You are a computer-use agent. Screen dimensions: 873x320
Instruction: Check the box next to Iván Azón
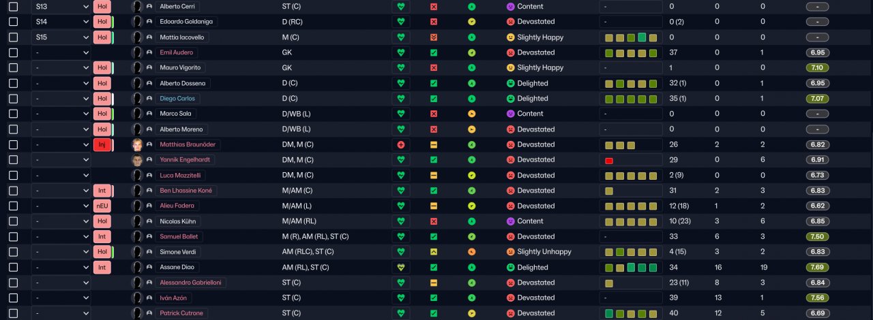coord(13,298)
